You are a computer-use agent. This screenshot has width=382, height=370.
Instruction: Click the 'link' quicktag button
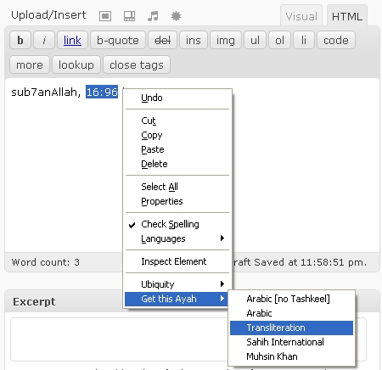point(72,40)
